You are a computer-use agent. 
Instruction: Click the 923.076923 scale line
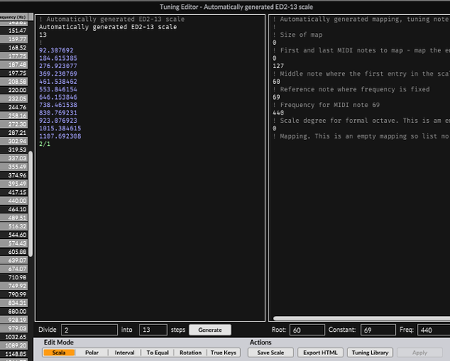(x=58, y=121)
